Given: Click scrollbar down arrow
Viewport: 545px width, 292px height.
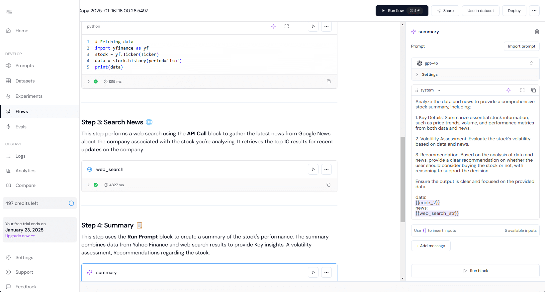Looking at the screenshot, I should pyautogui.click(x=403, y=278).
